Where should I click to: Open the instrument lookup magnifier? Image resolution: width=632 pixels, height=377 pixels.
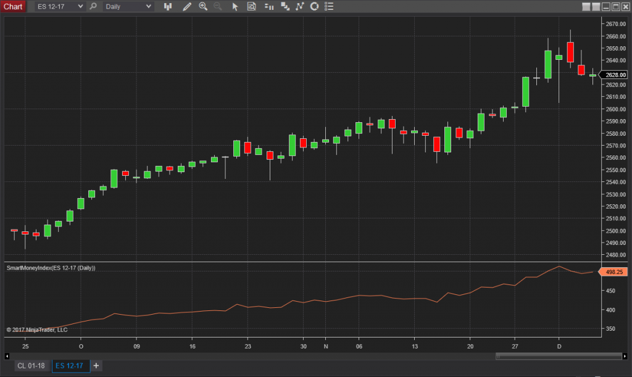click(x=93, y=6)
